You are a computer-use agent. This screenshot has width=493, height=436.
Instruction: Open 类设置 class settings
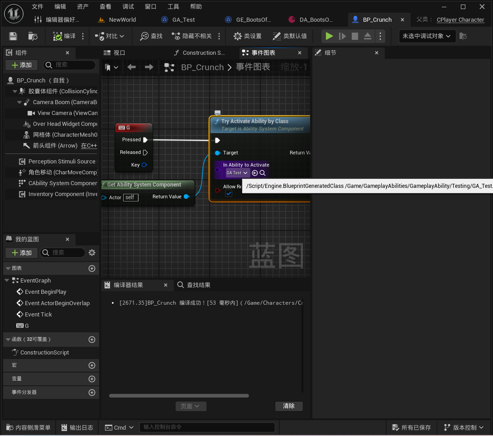click(248, 36)
